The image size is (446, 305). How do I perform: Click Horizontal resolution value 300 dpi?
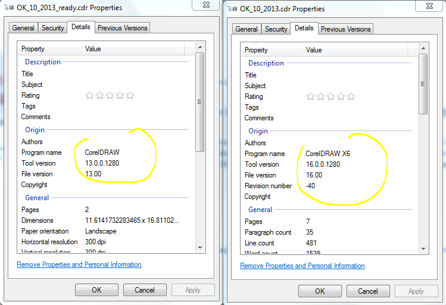(95, 242)
